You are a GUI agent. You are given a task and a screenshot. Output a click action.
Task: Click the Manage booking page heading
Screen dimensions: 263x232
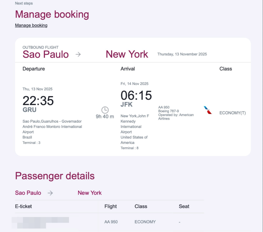52,14
